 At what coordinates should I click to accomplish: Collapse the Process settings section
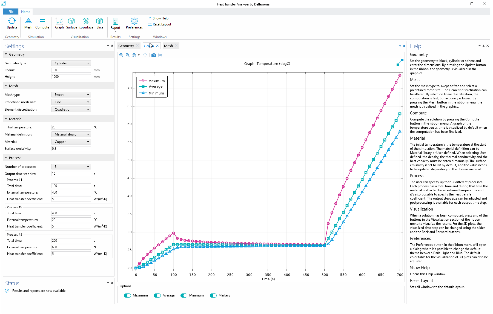6,158
